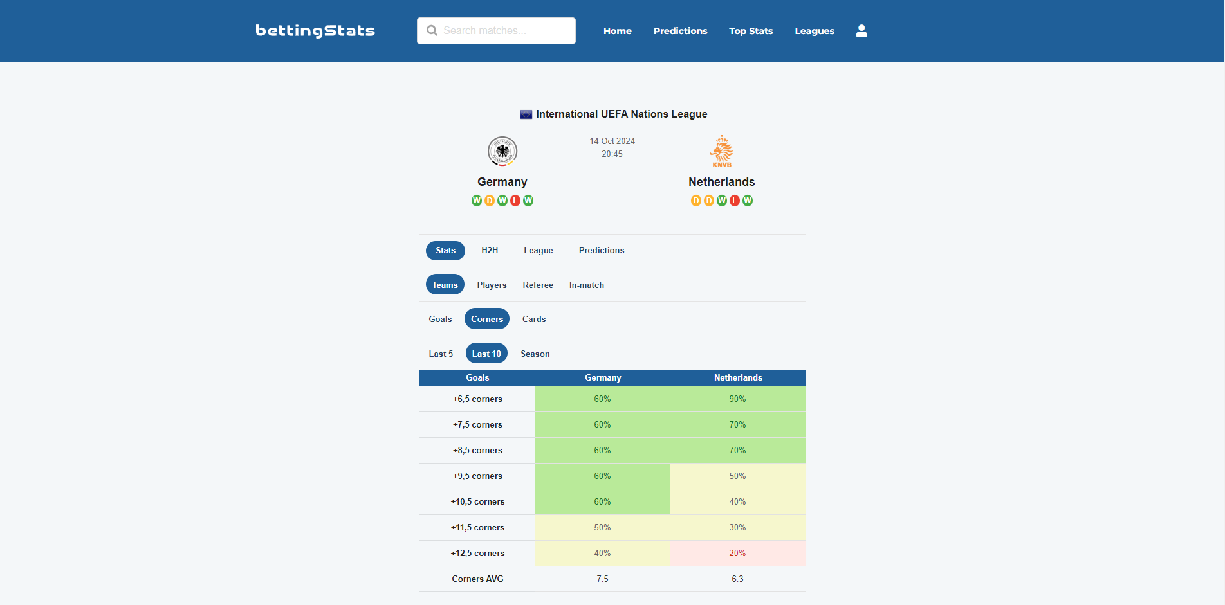1225x605 pixels.
Task: Click the +12,5 corners row label
Action: click(477, 554)
